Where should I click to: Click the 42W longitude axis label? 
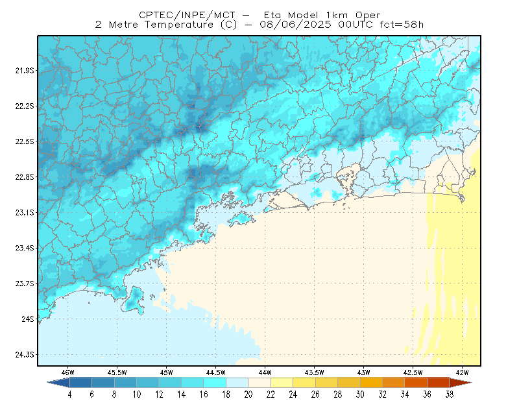point(462,372)
